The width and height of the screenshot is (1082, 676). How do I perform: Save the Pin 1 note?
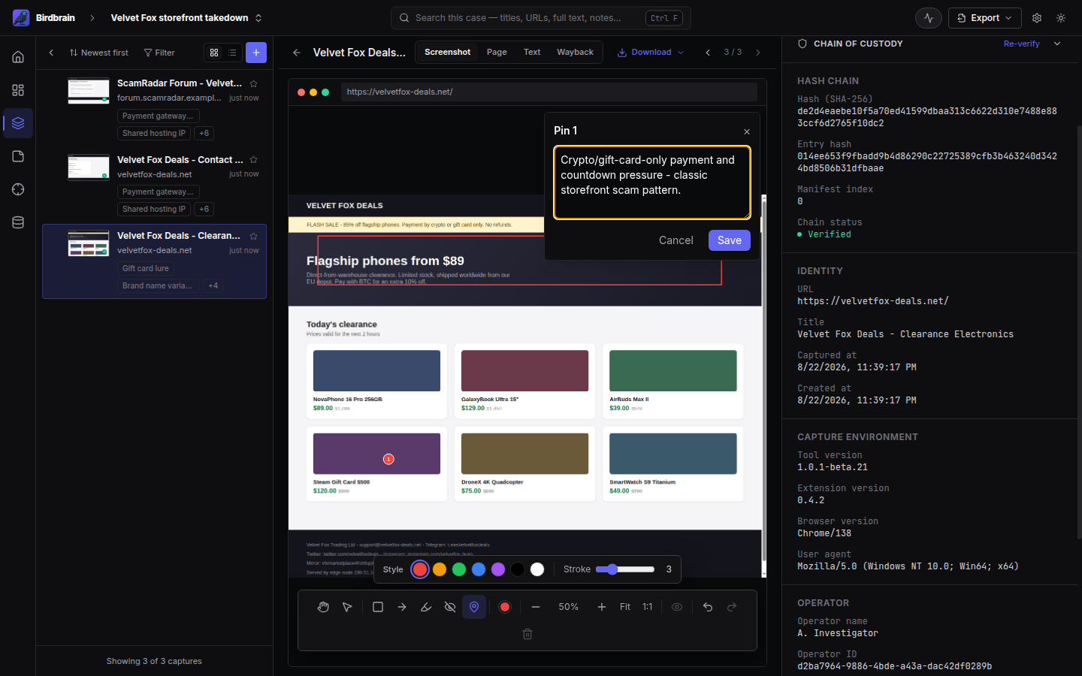click(730, 240)
